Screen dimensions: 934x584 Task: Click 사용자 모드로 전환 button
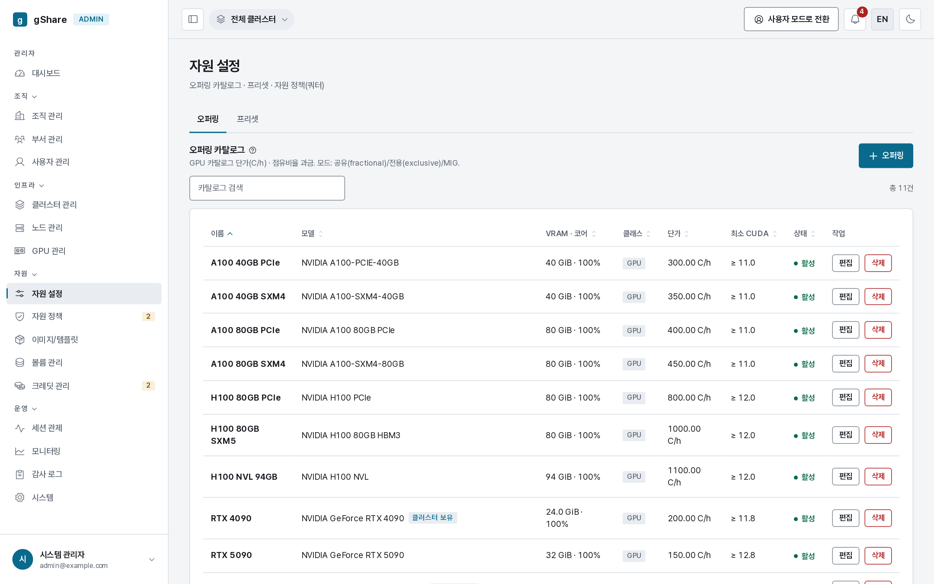click(x=791, y=19)
